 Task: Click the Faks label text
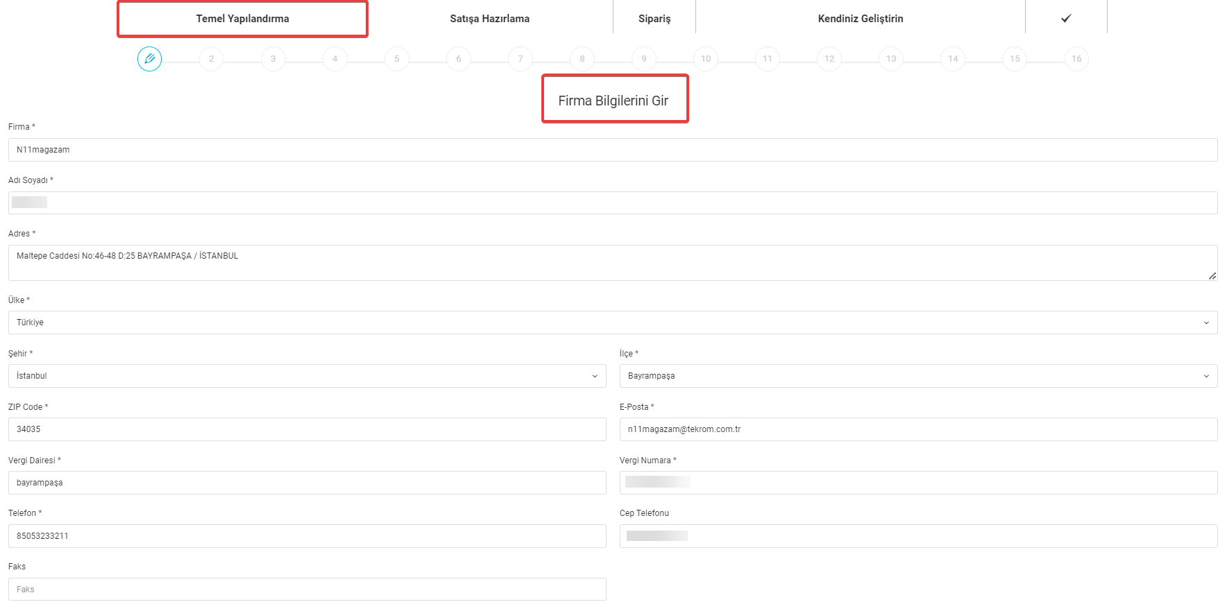[x=17, y=567]
